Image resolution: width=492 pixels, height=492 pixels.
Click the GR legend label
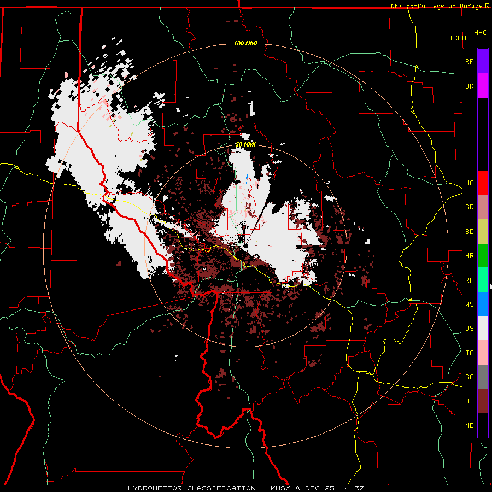pos(469,207)
